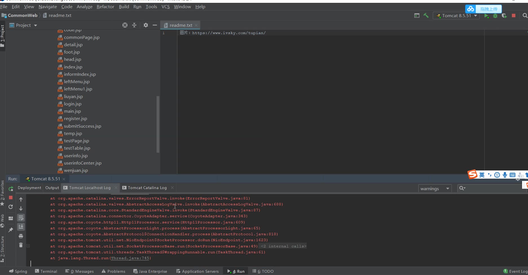Image resolution: width=528 pixels, height=275 pixels.
Task: Click the Project tree vertical scrollbar
Action: (x=158, y=124)
